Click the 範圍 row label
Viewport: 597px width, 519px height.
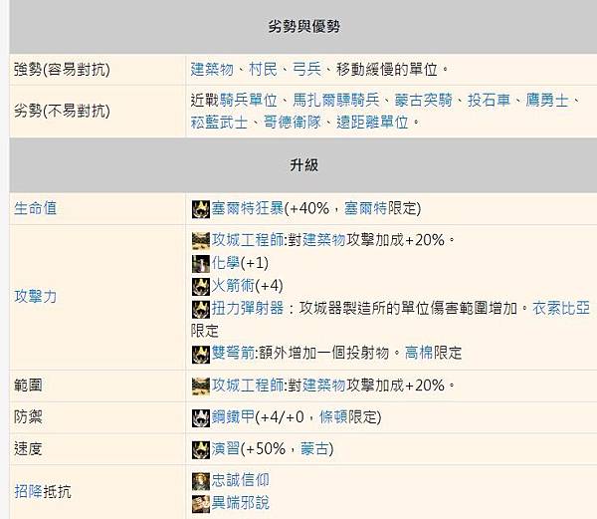click(x=28, y=386)
